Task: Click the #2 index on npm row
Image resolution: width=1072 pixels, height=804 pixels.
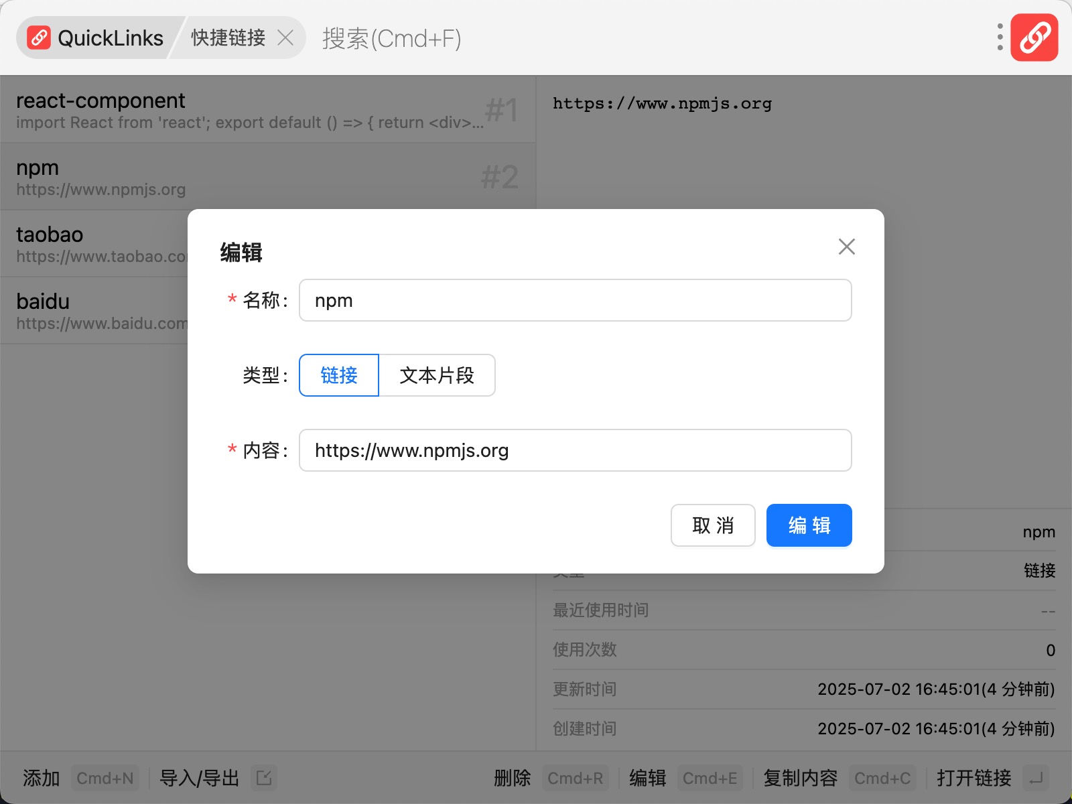Action: 500,178
